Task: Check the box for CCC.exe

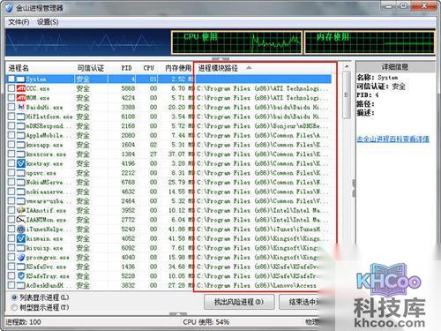Action: [11, 88]
